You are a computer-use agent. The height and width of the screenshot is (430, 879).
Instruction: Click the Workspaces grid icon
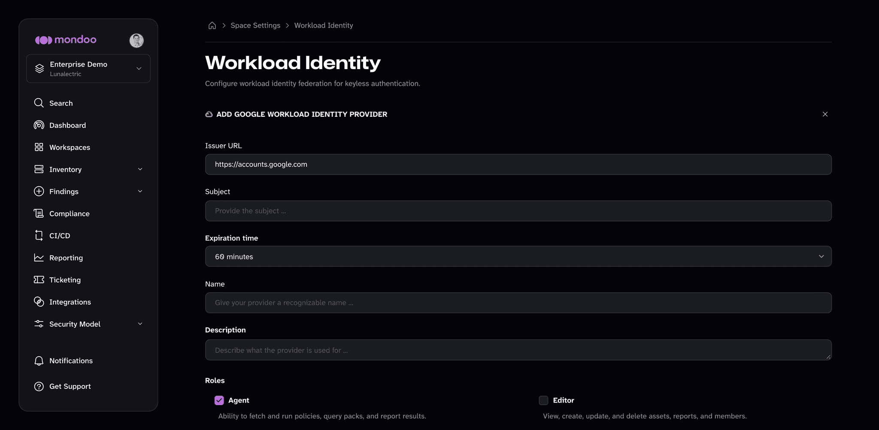pos(39,147)
